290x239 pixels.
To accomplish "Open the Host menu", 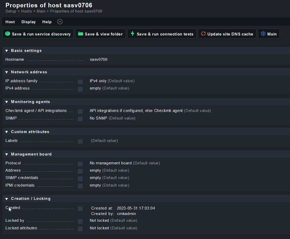I will (x=10, y=22).
